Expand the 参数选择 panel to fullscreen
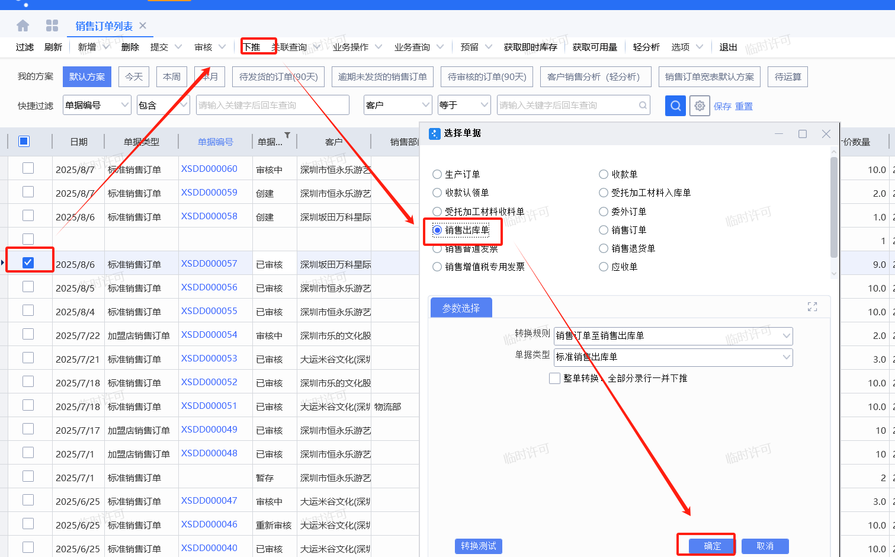 pos(812,307)
